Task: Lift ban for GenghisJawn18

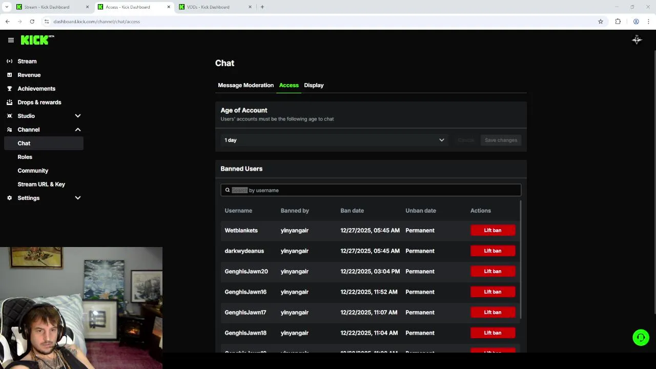Action: (493, 333)
